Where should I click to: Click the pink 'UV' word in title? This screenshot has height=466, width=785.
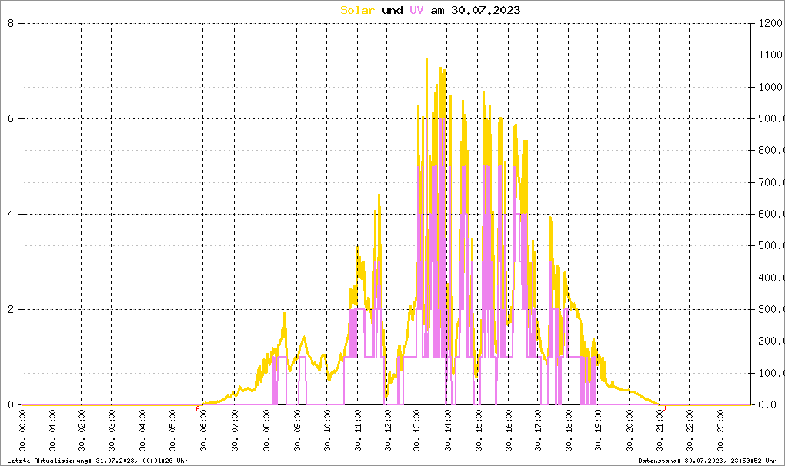point(416,10)
